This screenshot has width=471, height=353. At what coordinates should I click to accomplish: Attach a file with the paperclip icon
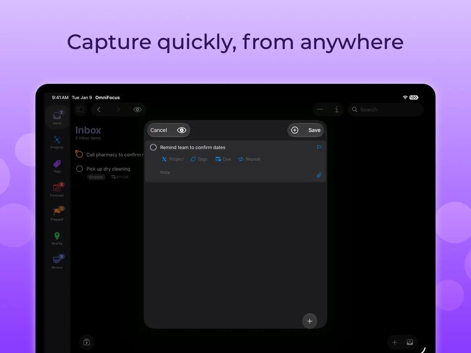(x=319, y=175)
